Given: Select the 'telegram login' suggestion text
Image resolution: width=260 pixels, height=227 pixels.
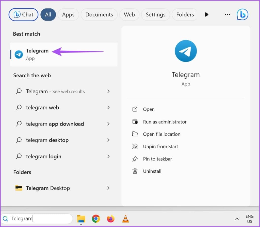Looking at the screenshot, I should click(x=44, y=156).
